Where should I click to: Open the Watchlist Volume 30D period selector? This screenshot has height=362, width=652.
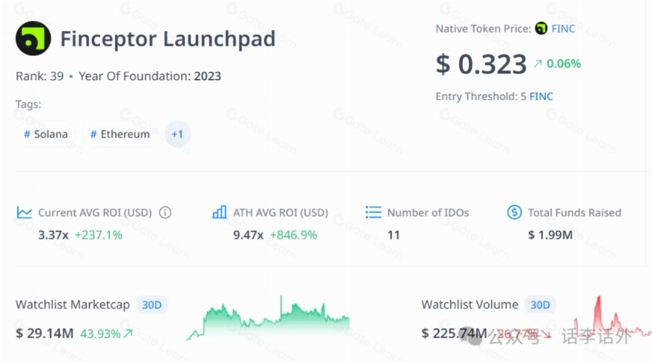540,305
